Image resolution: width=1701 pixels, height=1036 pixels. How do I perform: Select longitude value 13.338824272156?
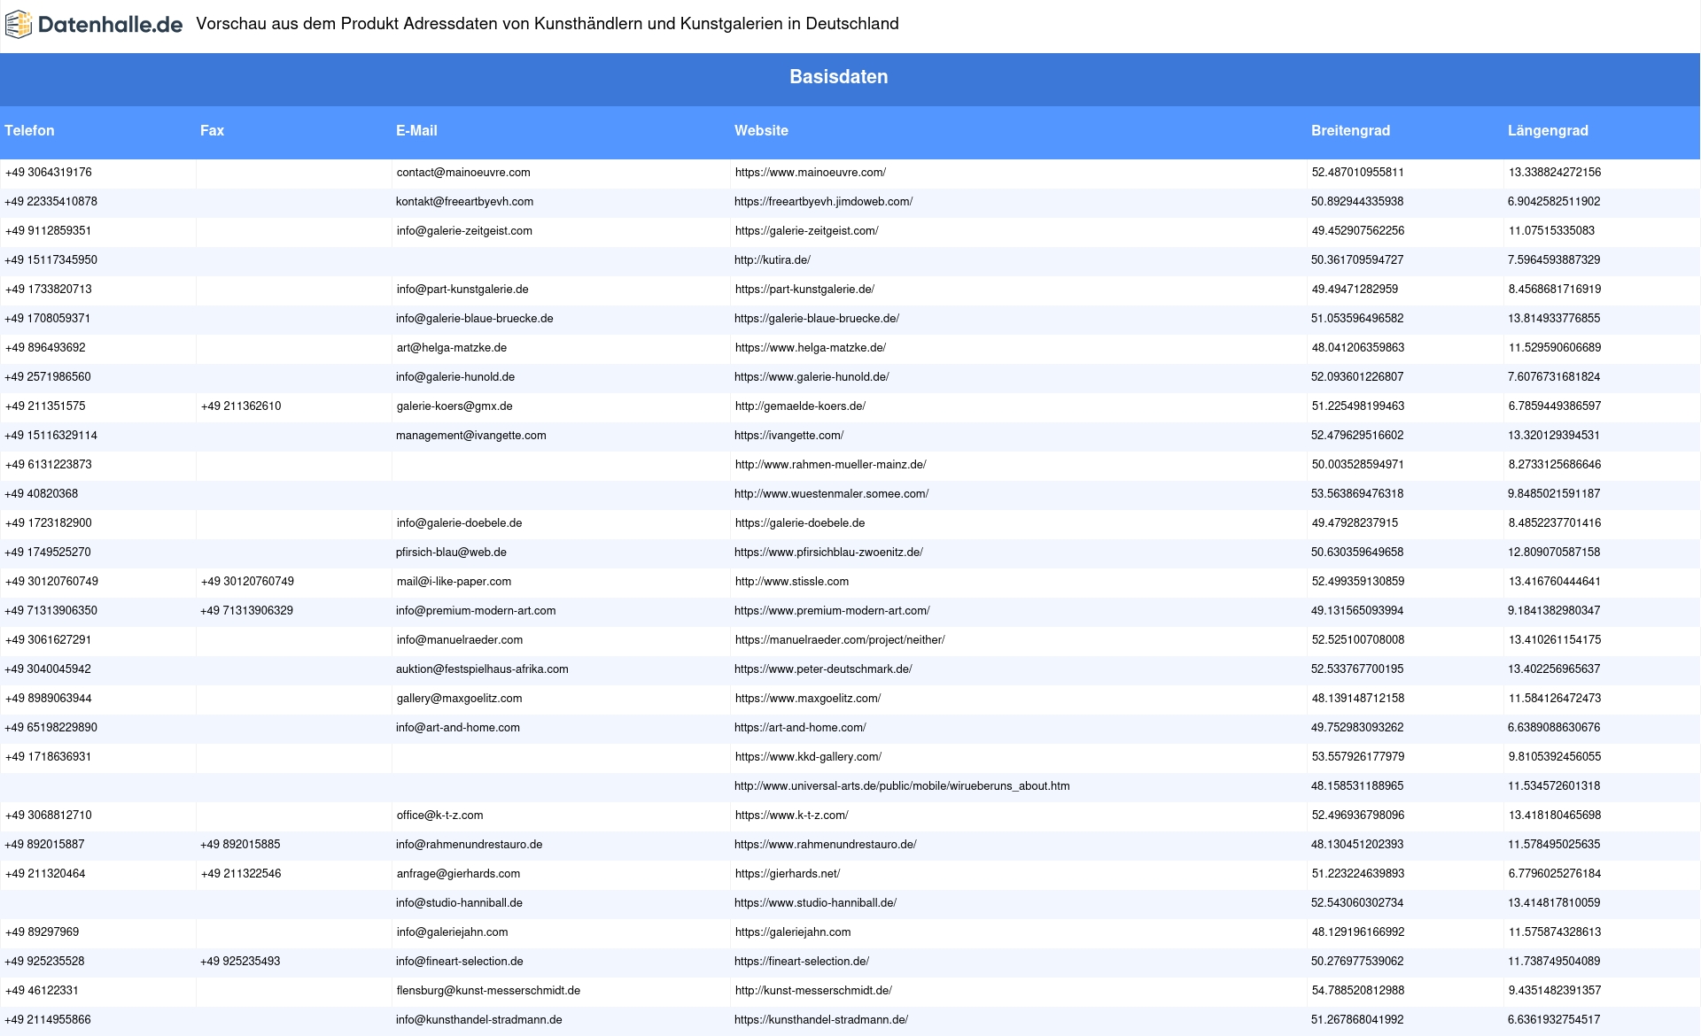pos(1554,173)
